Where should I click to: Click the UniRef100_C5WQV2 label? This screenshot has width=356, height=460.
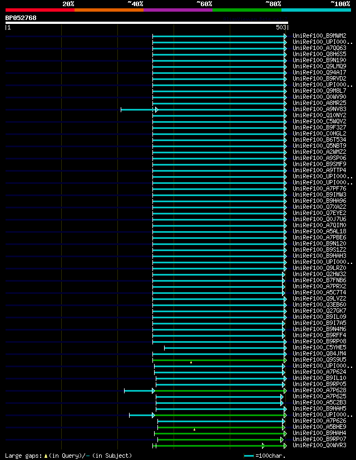point(319,122)
